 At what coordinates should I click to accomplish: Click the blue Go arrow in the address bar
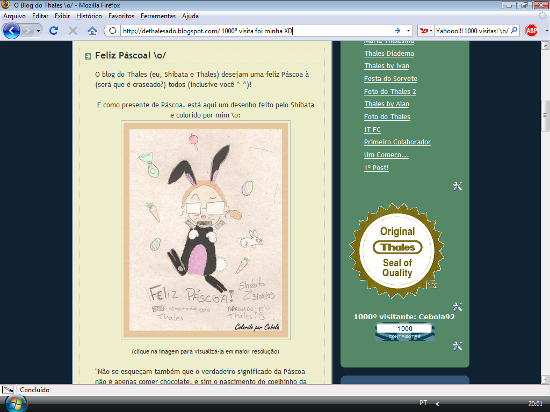pyautogui.click(x=397, y=31)
